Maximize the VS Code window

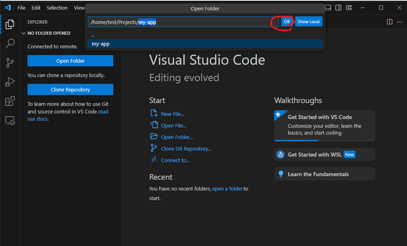pyautogui.click(x=381, y=8)
